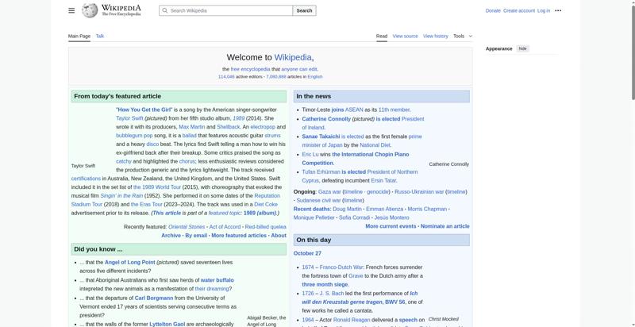Open the three-dots personal tools menu
Screen dimensions: 635x327
(558, 11)
